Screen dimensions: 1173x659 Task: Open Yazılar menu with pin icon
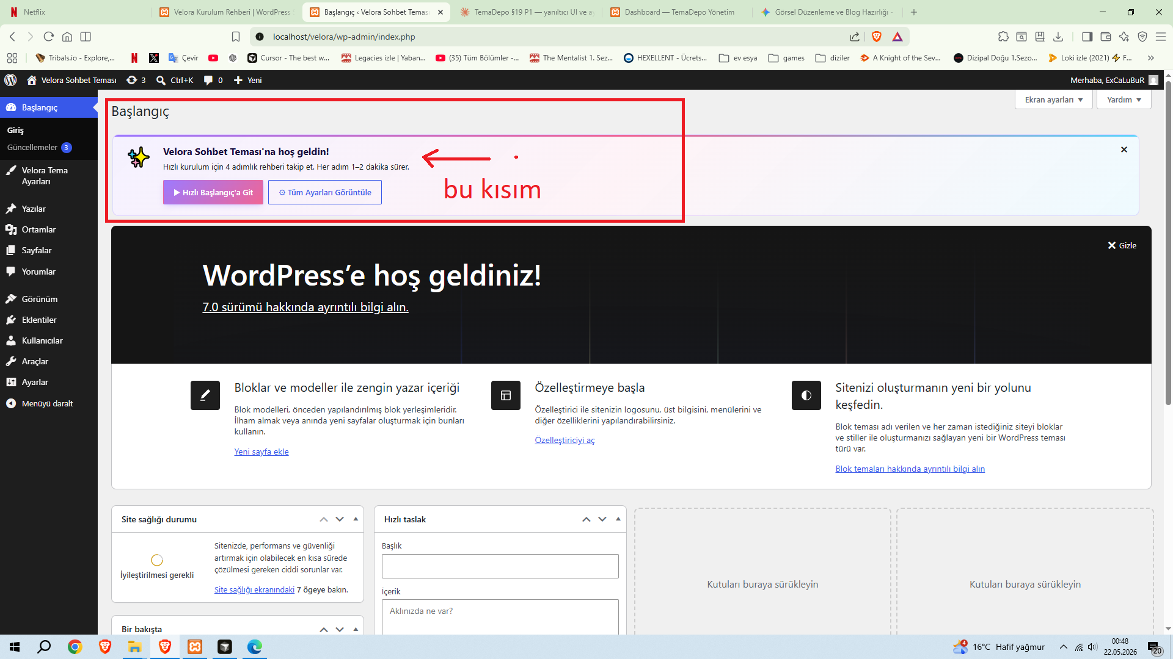pos(49,209)
